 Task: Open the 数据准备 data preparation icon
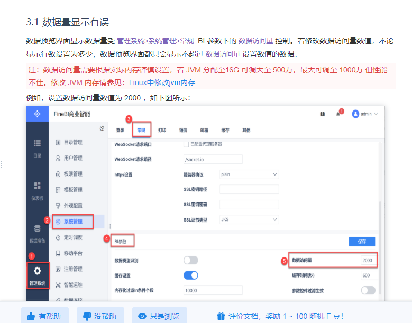pyautogui.click(x=38, y=228)
